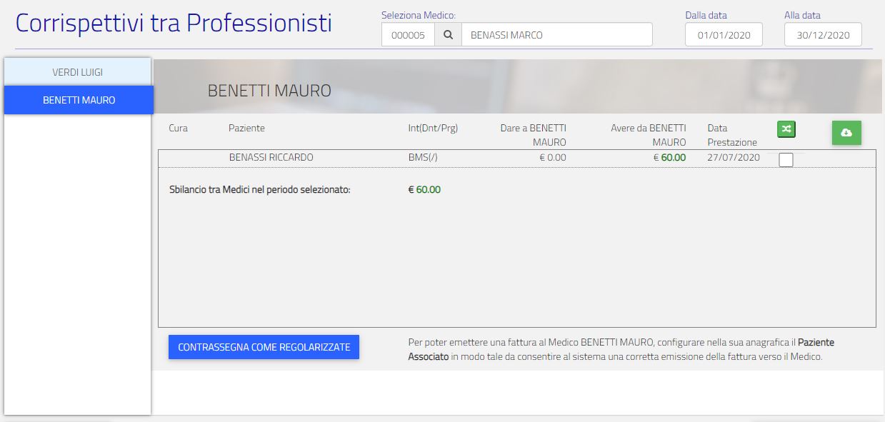Click the Data Prestazione column header
The height and width of the screenshot is (422, 885).
731,135
